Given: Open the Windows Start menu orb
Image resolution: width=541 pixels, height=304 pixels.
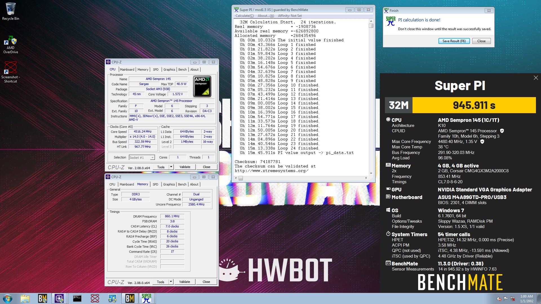Looking at the screenshot, I should coord(8,298).
